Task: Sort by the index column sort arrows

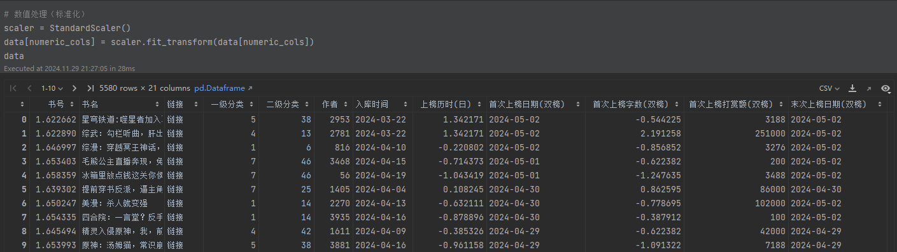Action: pos(23,104)
